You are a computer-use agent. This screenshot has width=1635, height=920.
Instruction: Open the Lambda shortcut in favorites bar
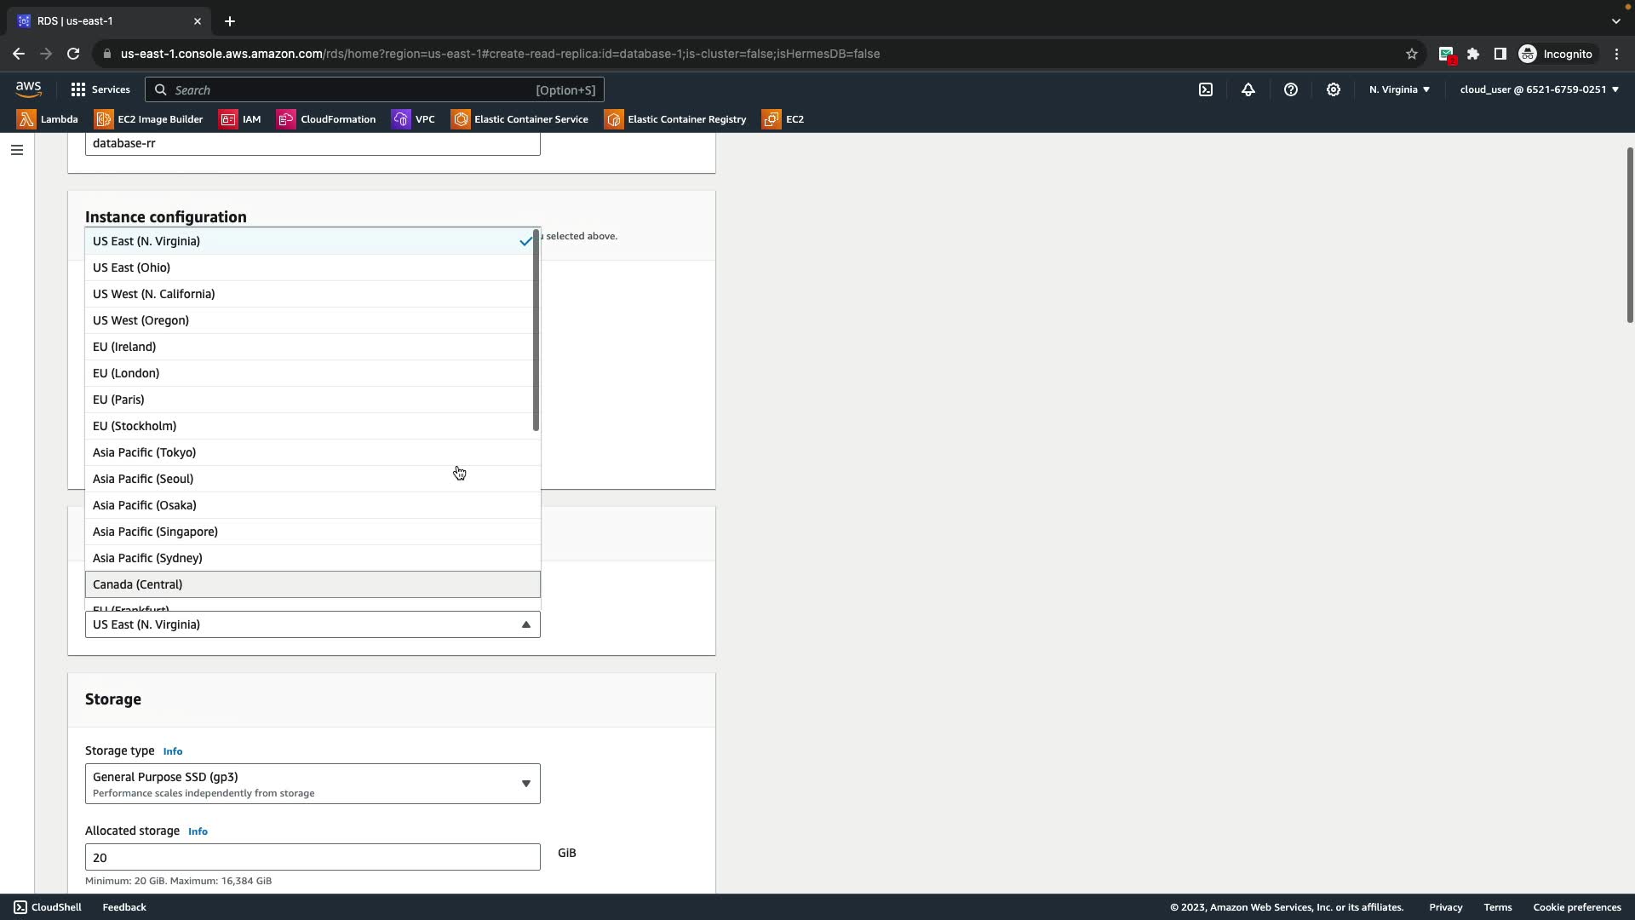[x=48, y=119]
